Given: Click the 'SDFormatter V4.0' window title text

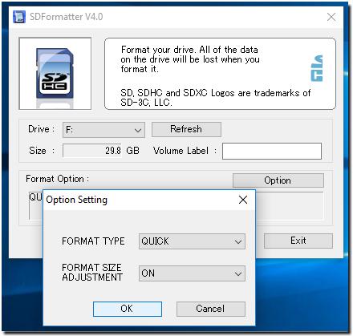Looking at the screenshot, I should 67,17.
